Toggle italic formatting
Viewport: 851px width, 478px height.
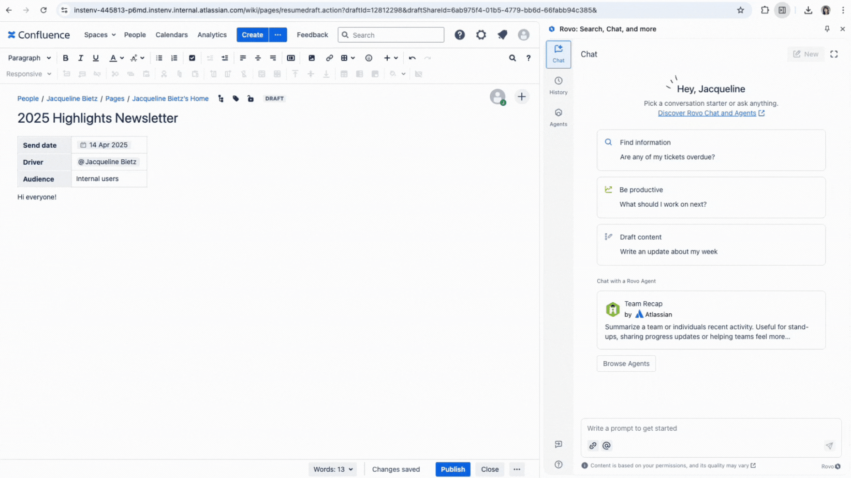click(x=81, y=58)
